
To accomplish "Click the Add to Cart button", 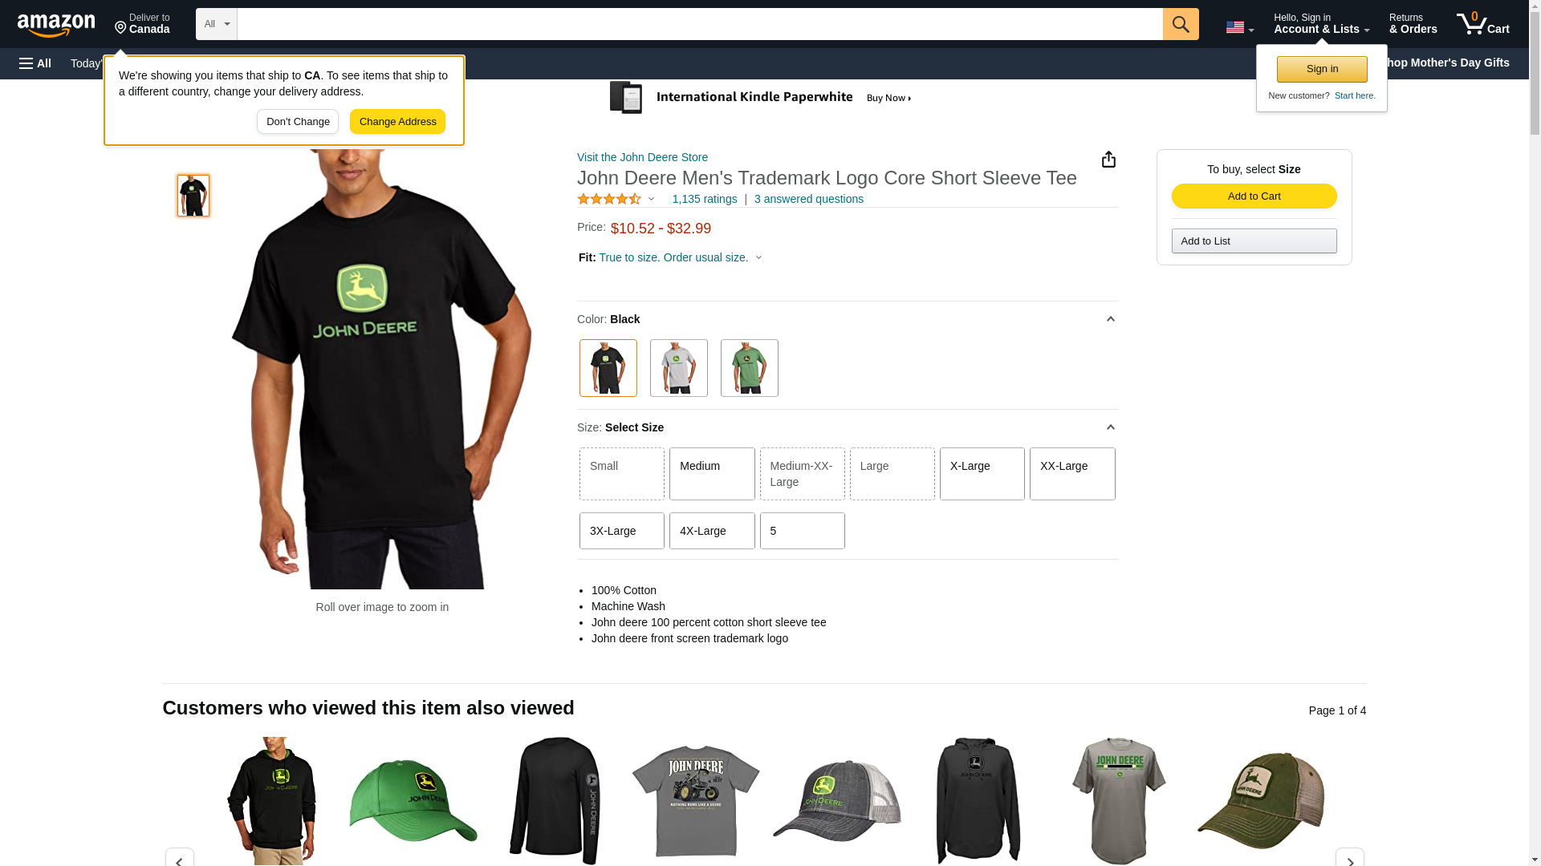I will coord(1254,196).
